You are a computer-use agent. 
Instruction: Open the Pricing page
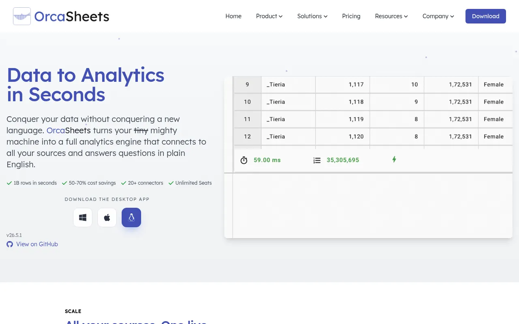(x=351, y=16)
